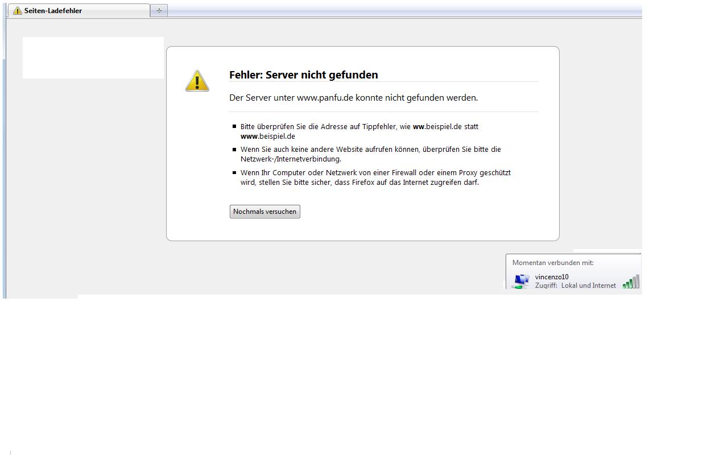Open a new tab with the plus button
This screenshot has width=728, height=455.
tap(159, 11)
